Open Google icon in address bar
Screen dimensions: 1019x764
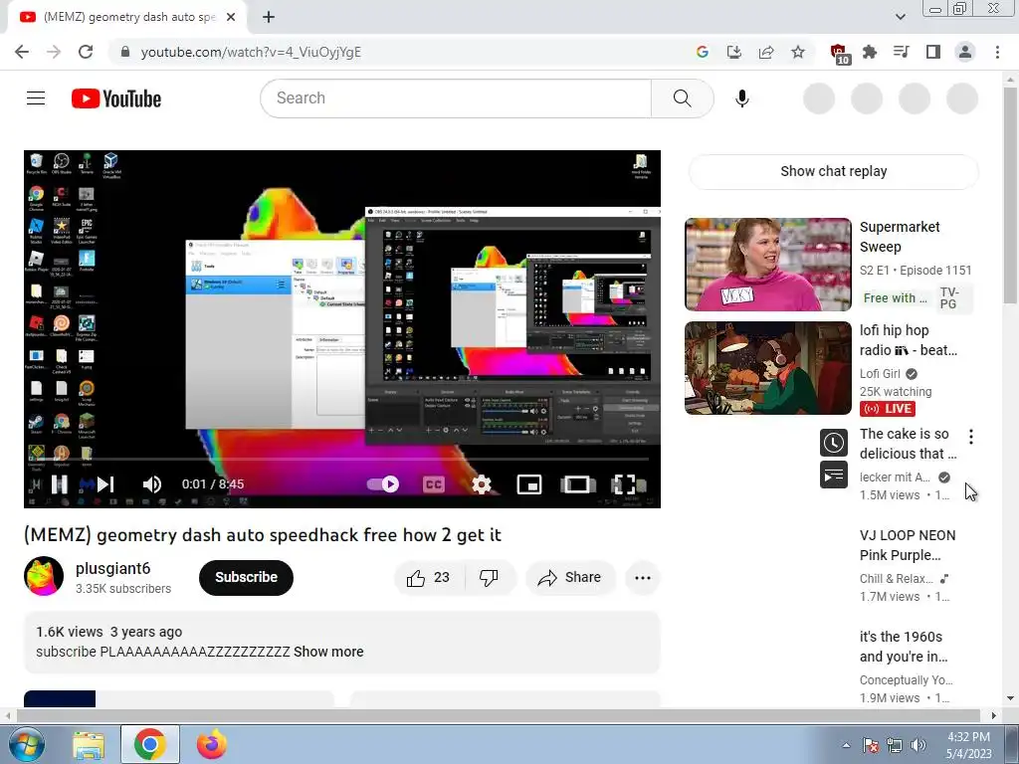702,52
